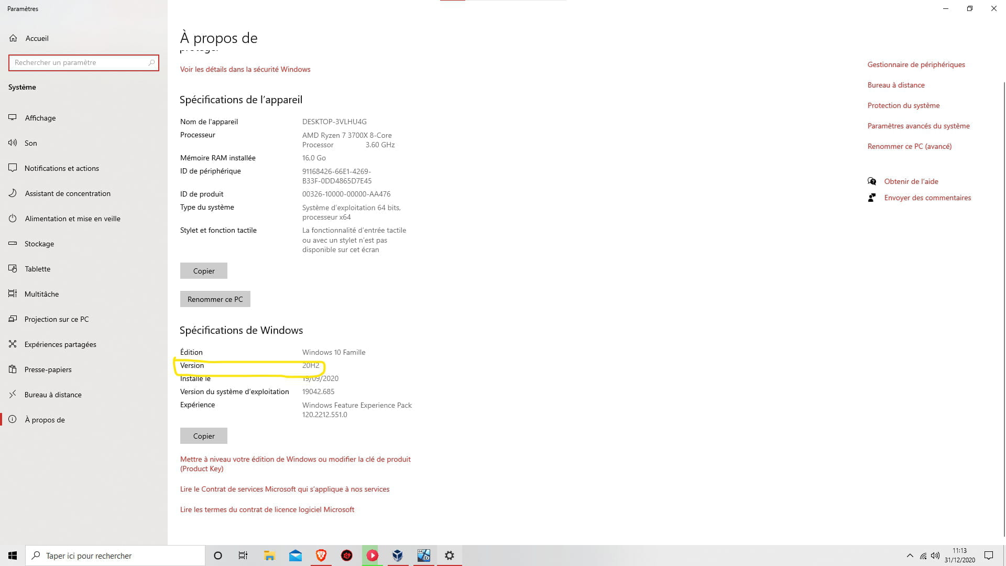Open the Windows Start menu

point(13,556)
